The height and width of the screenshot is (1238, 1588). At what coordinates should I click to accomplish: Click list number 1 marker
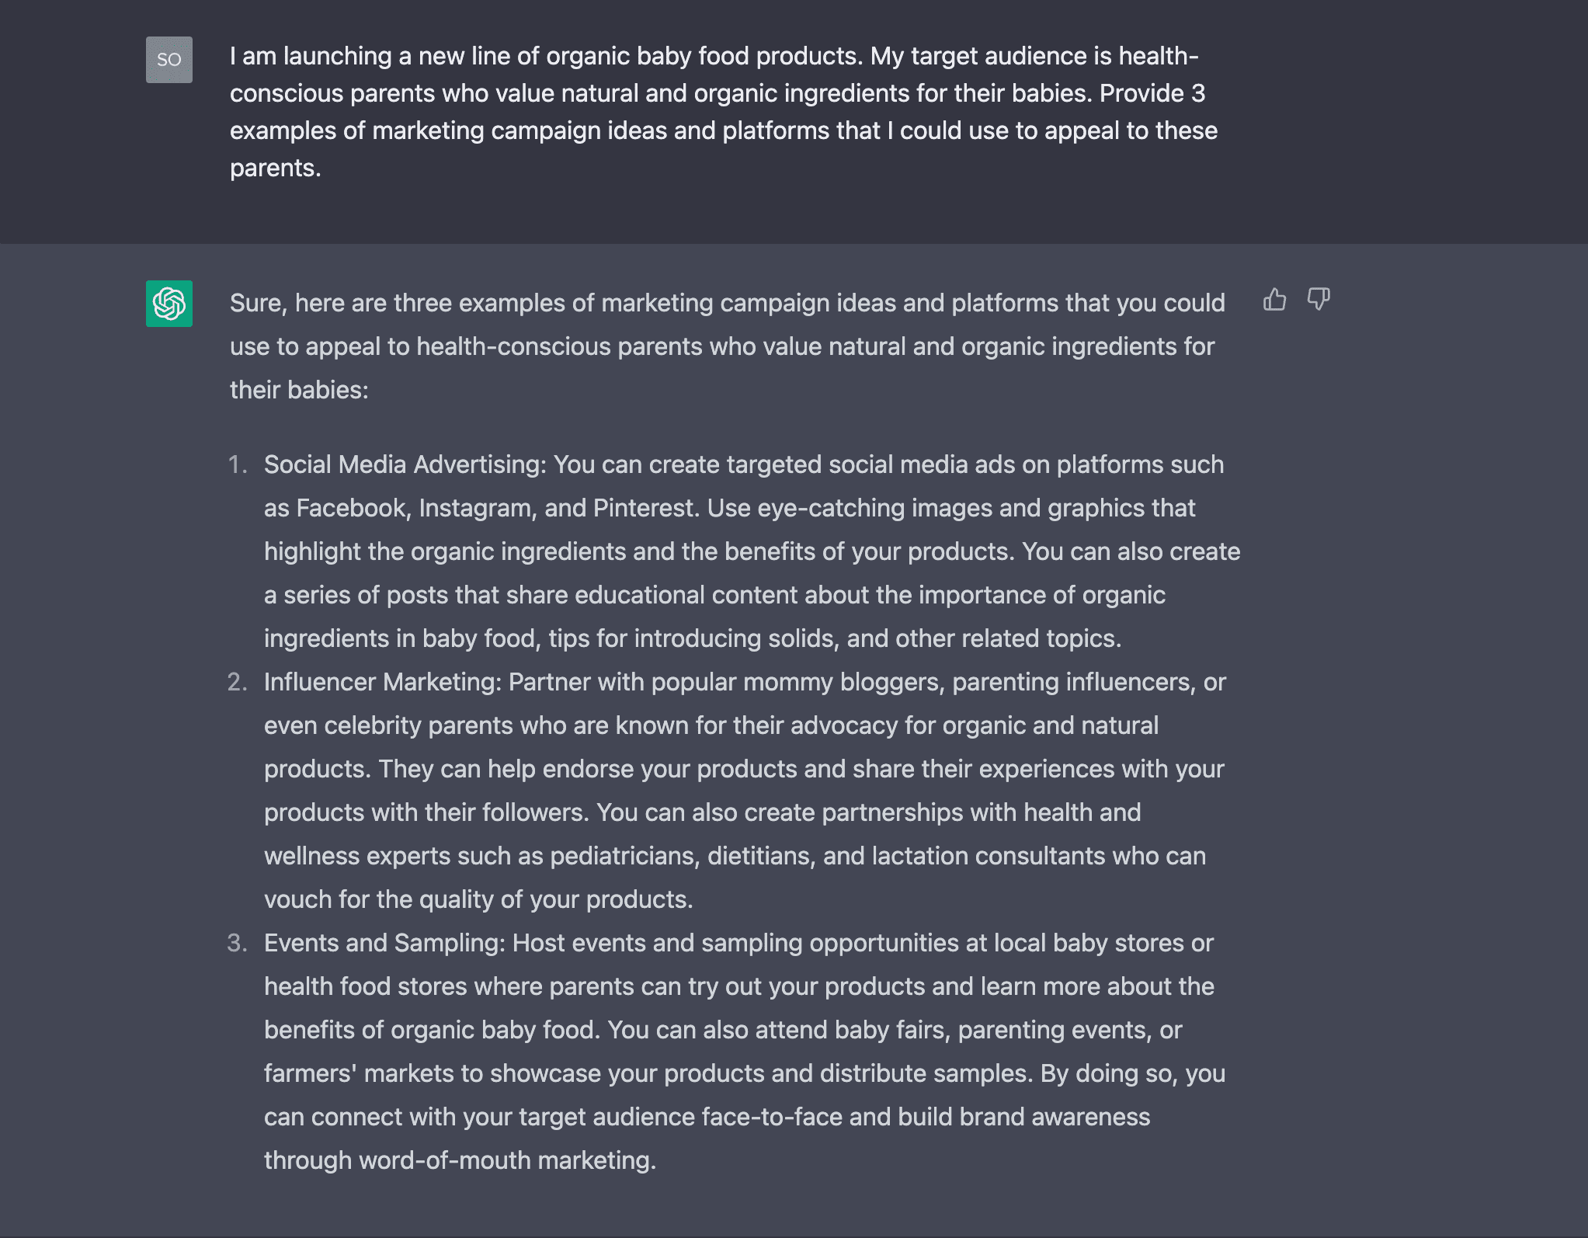click(x=238, y=464)
